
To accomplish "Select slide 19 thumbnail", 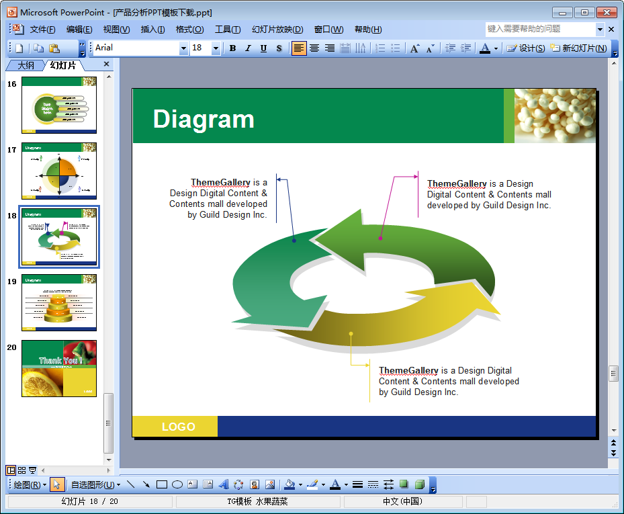I will coord(59,302).
